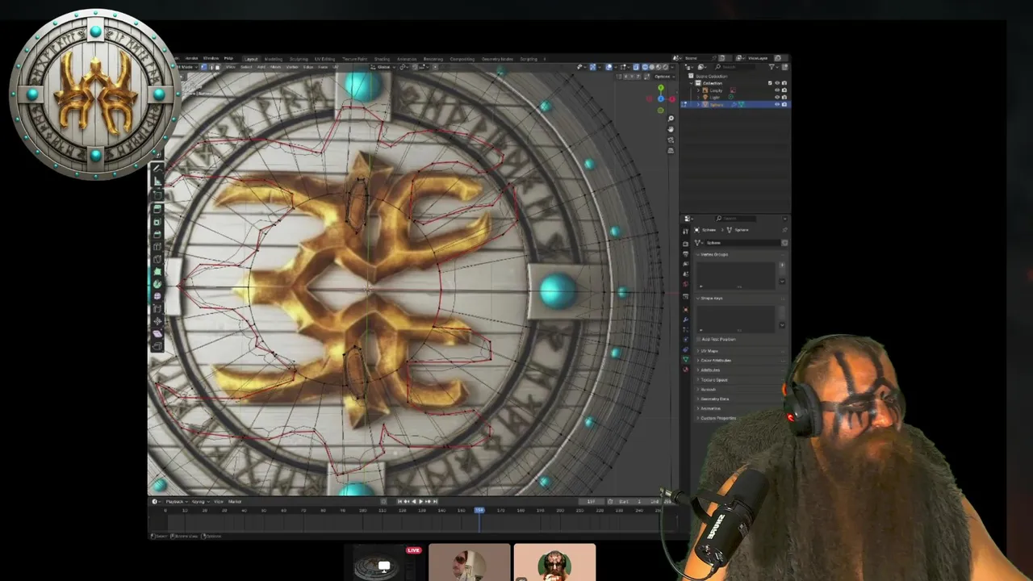Open the Render menu
1033x581 pixels.
[x=192, y=59]
